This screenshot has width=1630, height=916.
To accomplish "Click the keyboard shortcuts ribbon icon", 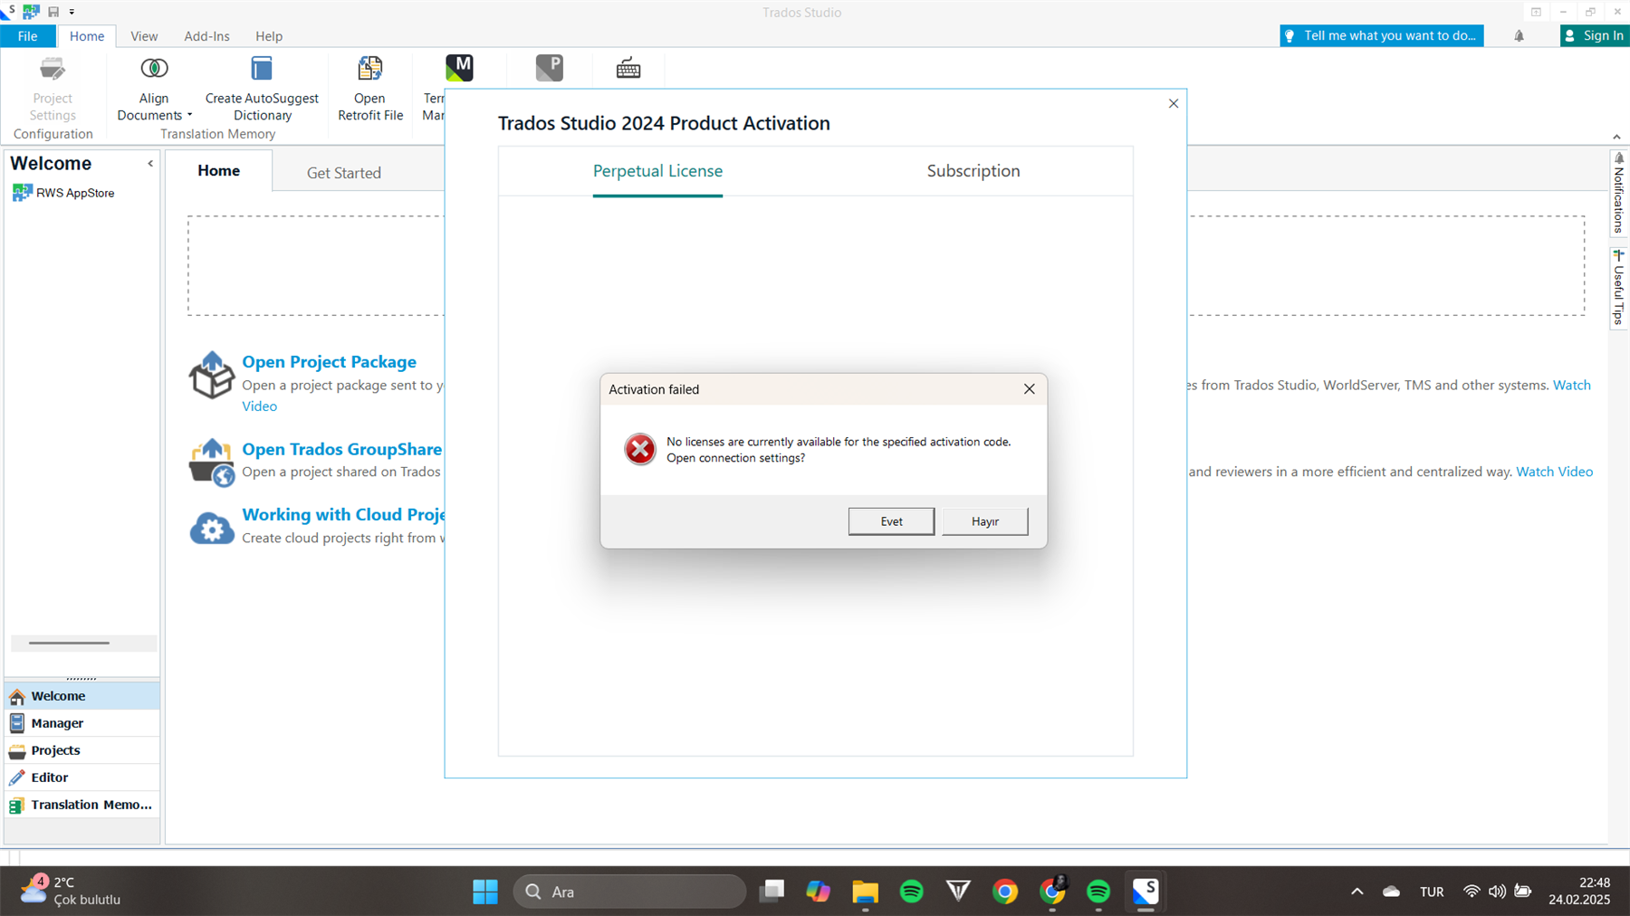I will [x=628, y=68].
